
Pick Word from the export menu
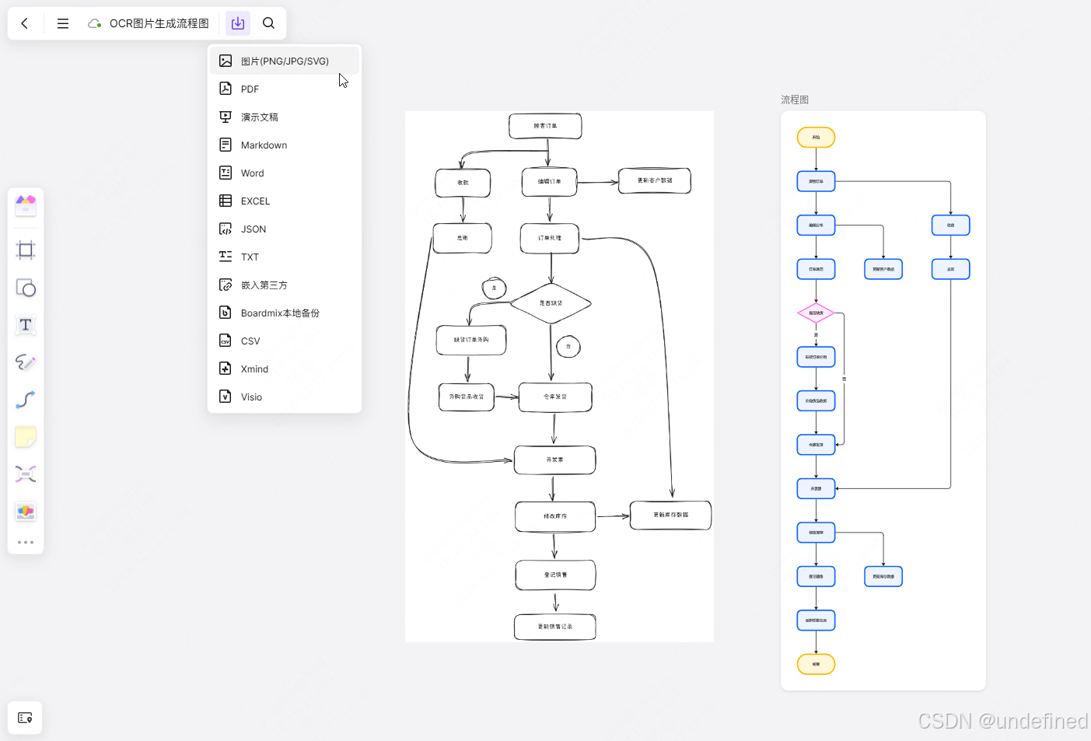coord(285,173)
